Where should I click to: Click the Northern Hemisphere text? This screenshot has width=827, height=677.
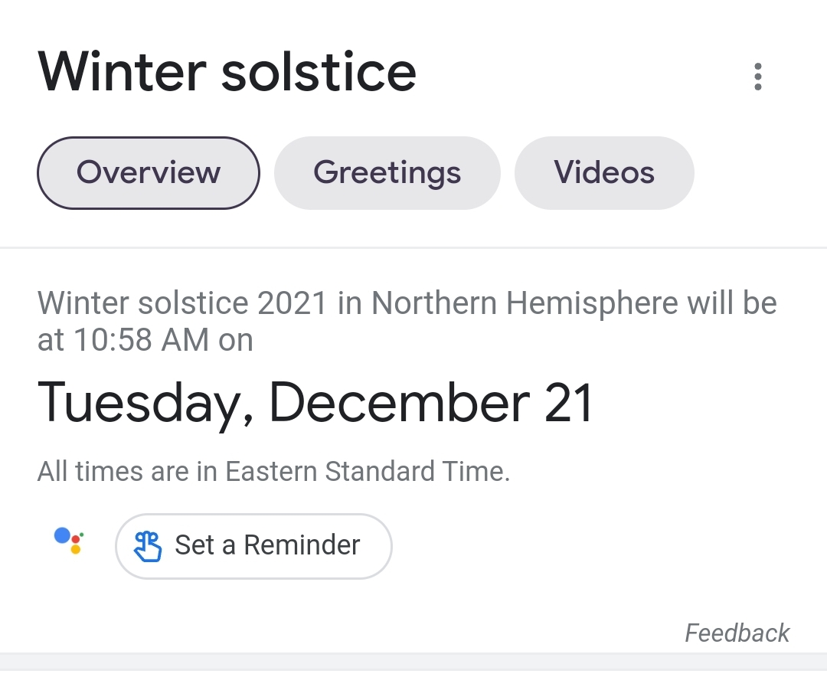click(525, 303)
